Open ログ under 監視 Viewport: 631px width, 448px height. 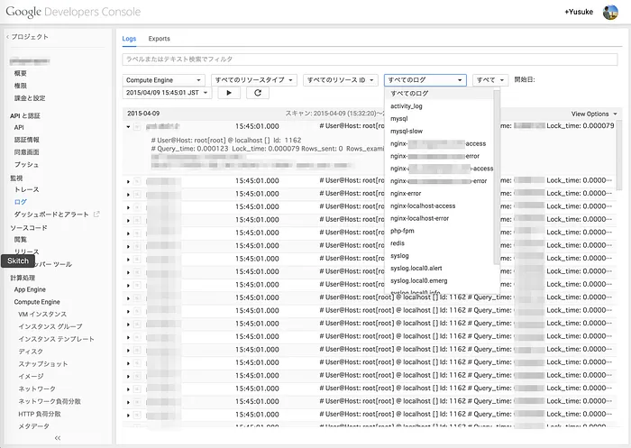(x=21, y=202)
